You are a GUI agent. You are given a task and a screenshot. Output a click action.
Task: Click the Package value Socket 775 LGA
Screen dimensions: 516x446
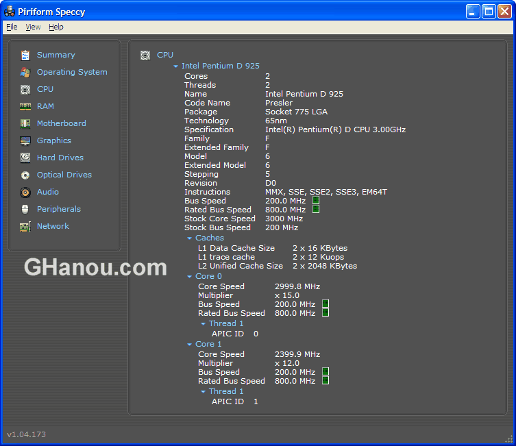pos(296,112)
